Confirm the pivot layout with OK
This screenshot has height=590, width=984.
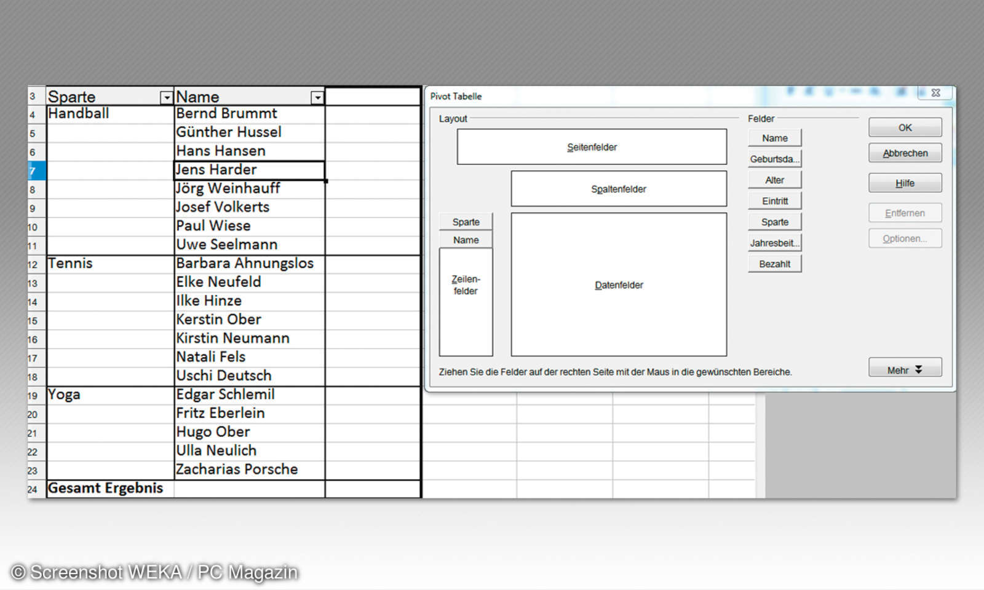[904, 127]
